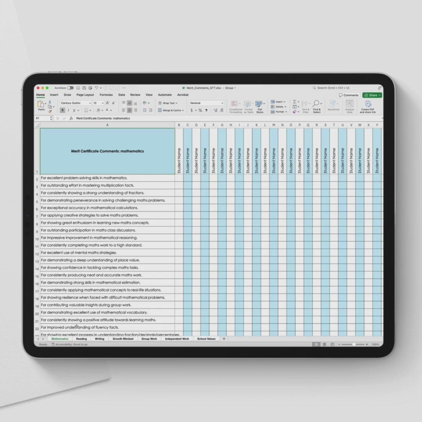Click the AutoSum sigma icon
Viewport: 422px width, 422px height.
tap(295, 102)
